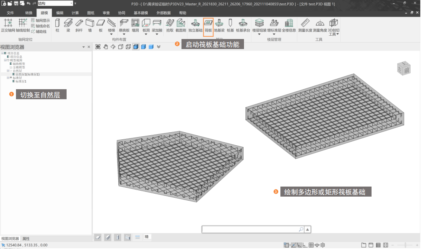Toggle the shaded wireframe view cube button
This screenshot has width=421, height=249.
(136, 47)
